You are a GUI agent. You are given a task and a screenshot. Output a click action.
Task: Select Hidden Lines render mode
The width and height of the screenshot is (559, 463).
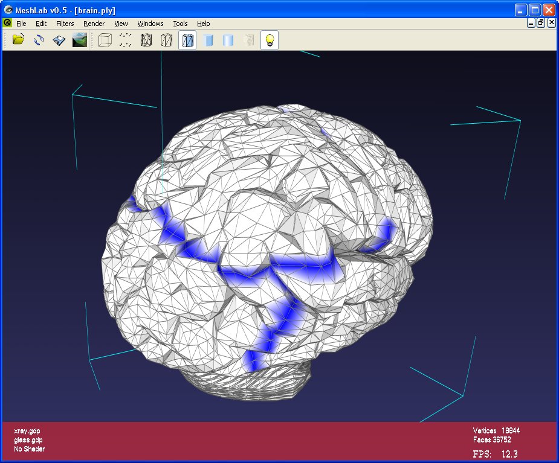tap(167, 40)
